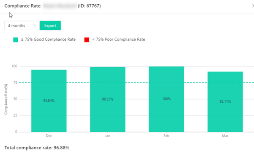Select the Jan bar showing 99.35%
The height and width of the screenshot is (154, 254).
click(x=108, y=99)
